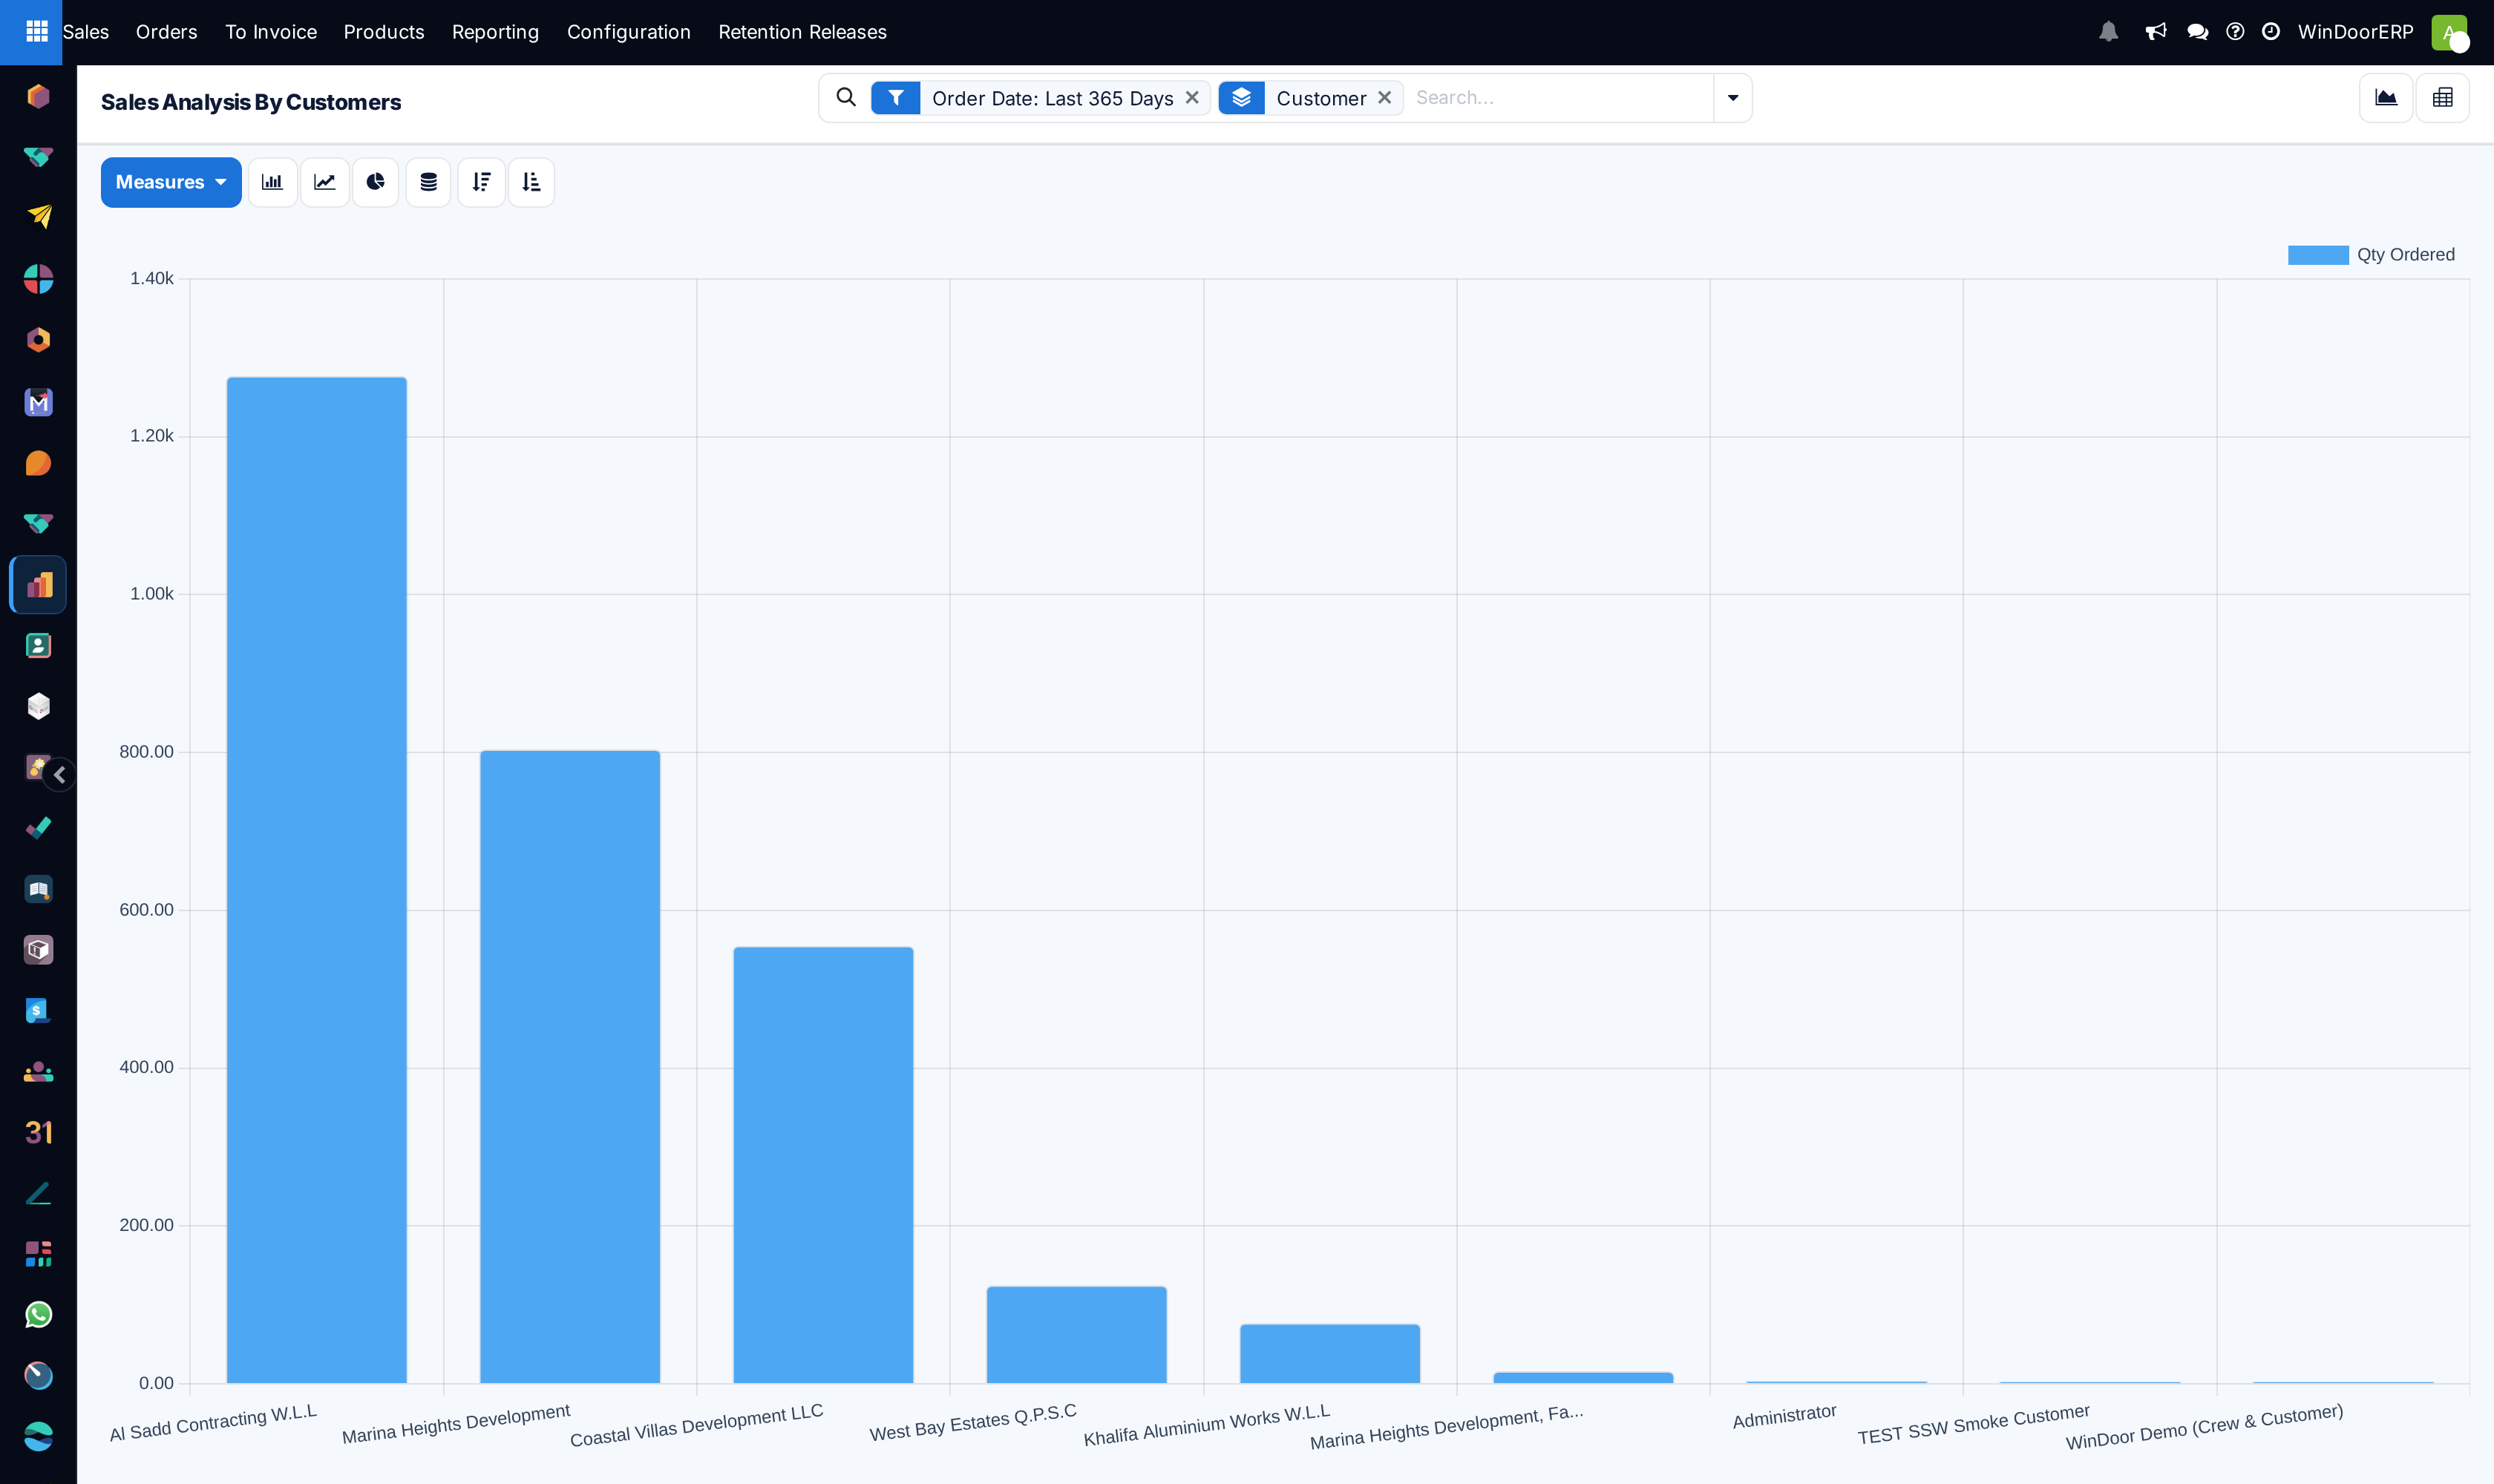Click the Order Date filter funnel icon

click(x=895, y=98)
